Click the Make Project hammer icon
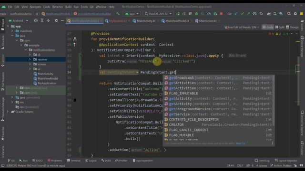305x171 pixels. point(118,14)
